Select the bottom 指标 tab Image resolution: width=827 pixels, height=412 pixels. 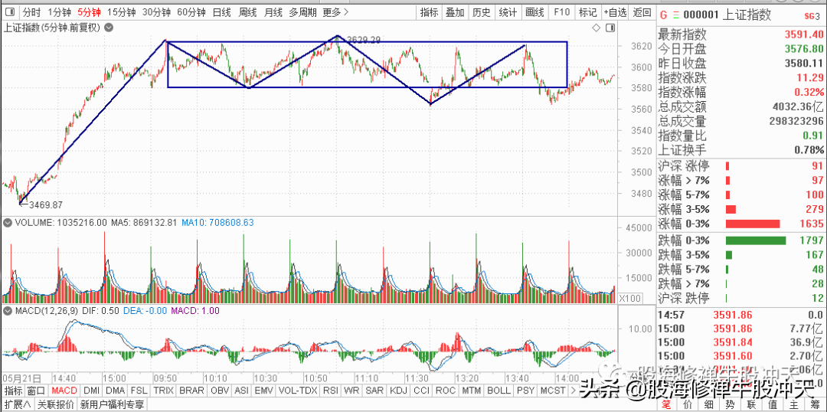(13, 391)
